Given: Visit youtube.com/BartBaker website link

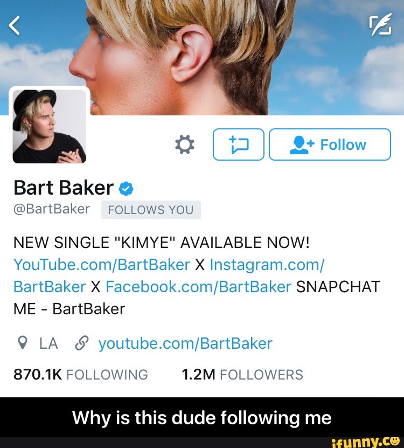Looking at the screenshot, I should pyautogui.click(x=185, y=343).
